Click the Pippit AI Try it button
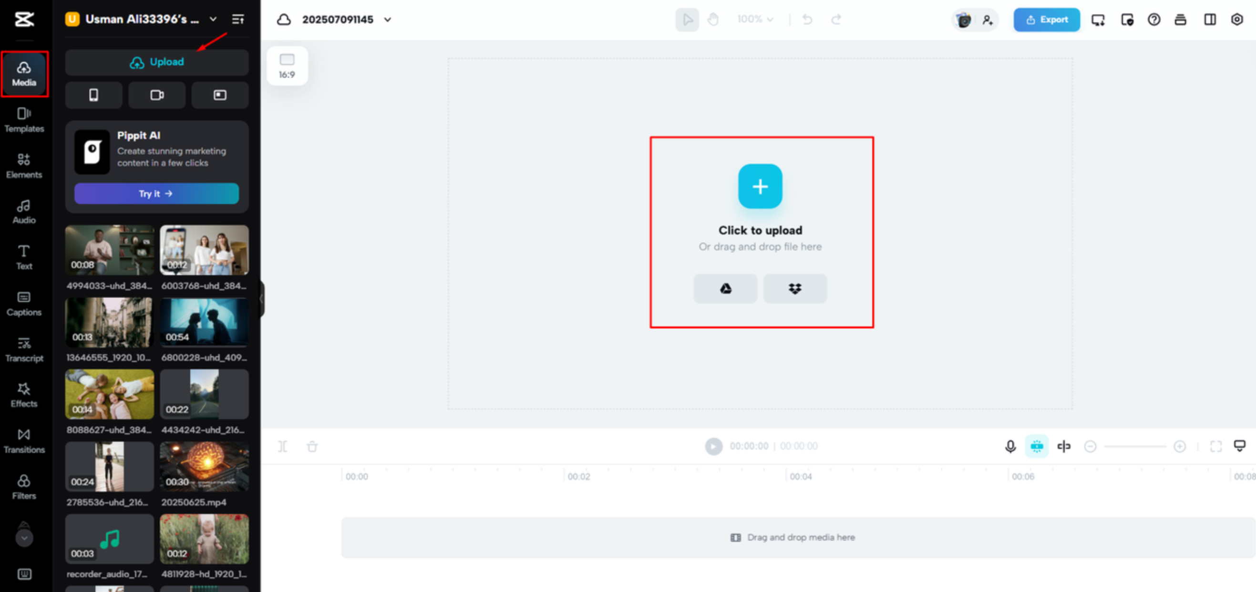The width and height of the screenshot is (1256, 592). (156, 194)
